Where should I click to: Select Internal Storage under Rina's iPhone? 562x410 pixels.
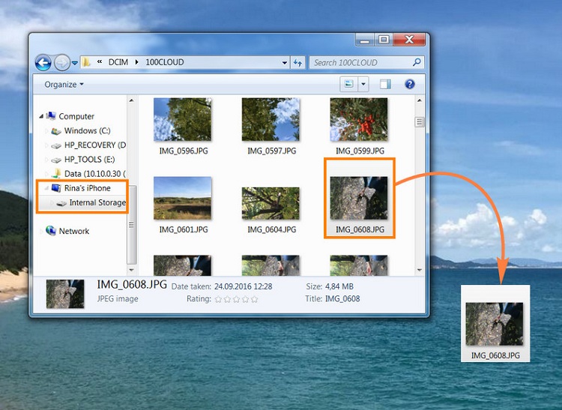point(97,202)
